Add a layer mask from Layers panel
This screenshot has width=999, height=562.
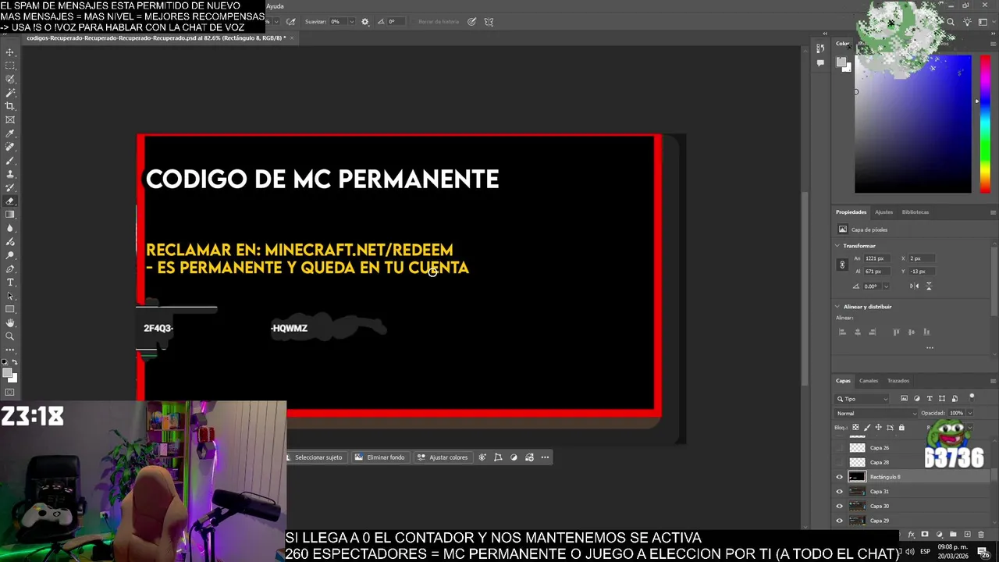pos(925,535)
